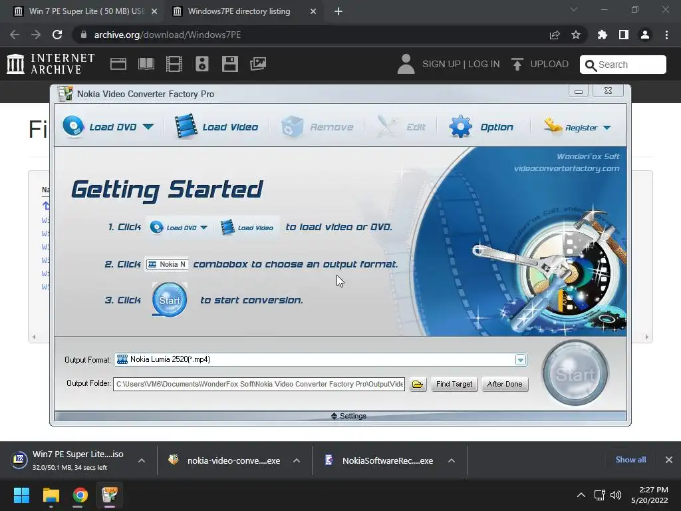Click the browser back arrow
This screenshot has width=681, height=511.
tap(15, 35)
